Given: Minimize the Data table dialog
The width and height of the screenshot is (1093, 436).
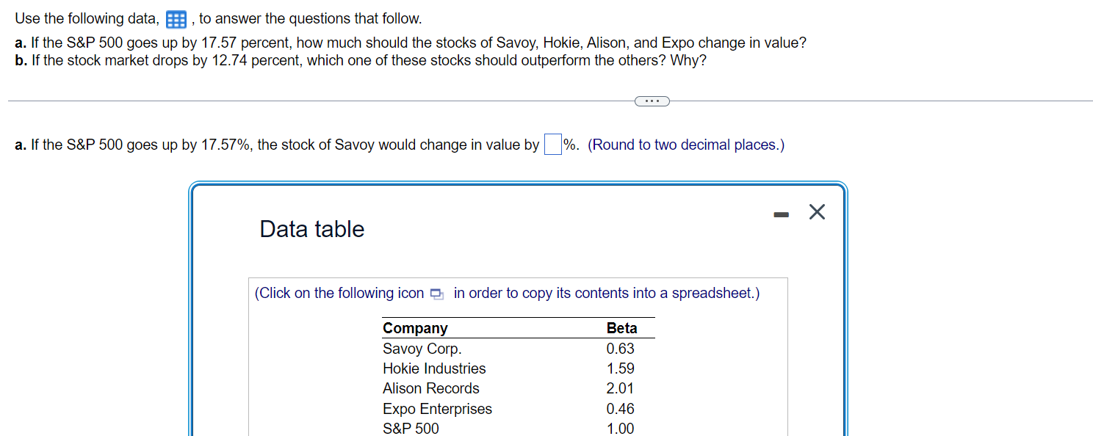Looking at the screenshot, I should pos(781,214).
